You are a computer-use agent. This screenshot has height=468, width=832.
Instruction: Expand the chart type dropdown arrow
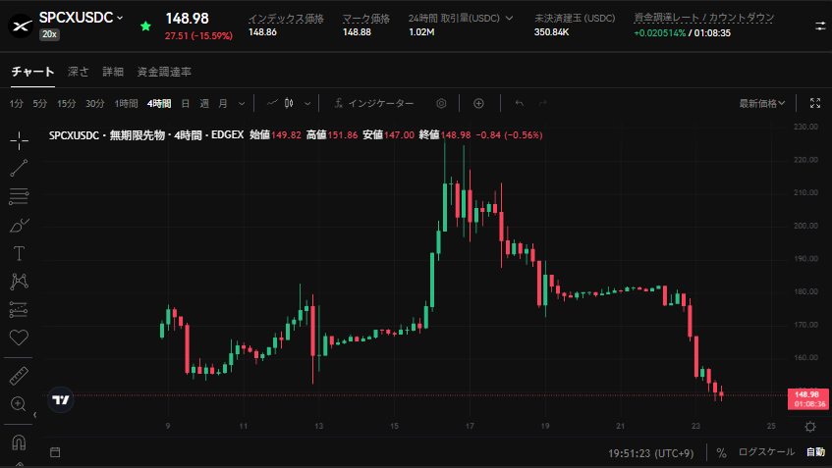point(307,103)
